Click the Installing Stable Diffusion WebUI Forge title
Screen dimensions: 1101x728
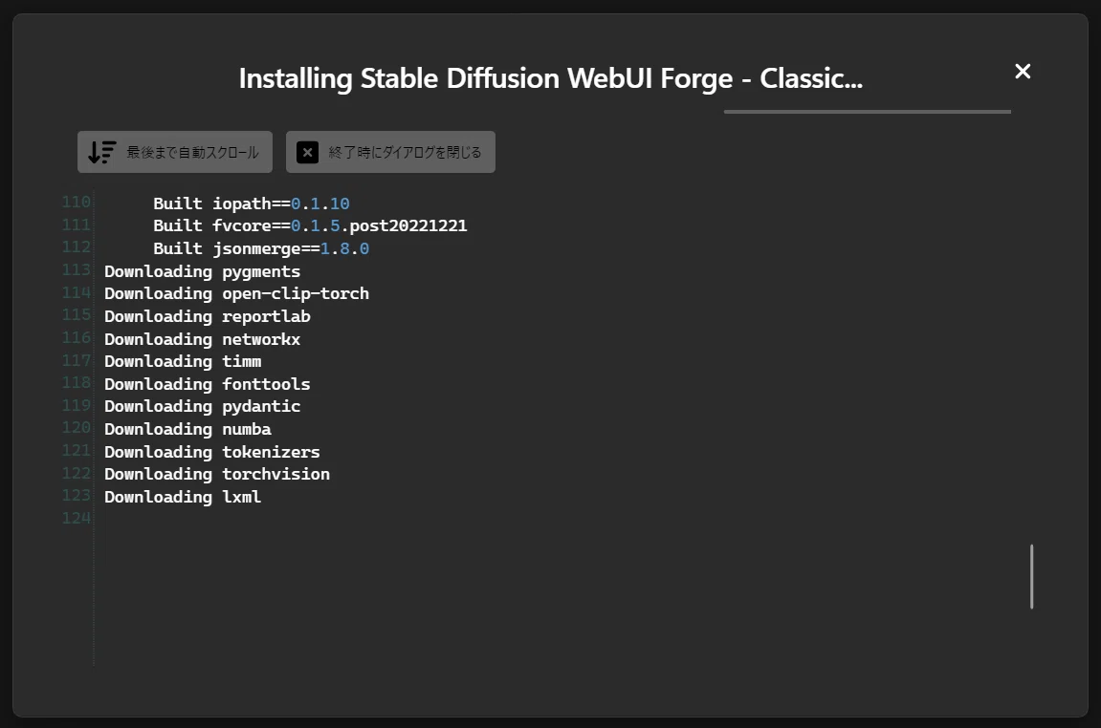click(x=551, y=78)
